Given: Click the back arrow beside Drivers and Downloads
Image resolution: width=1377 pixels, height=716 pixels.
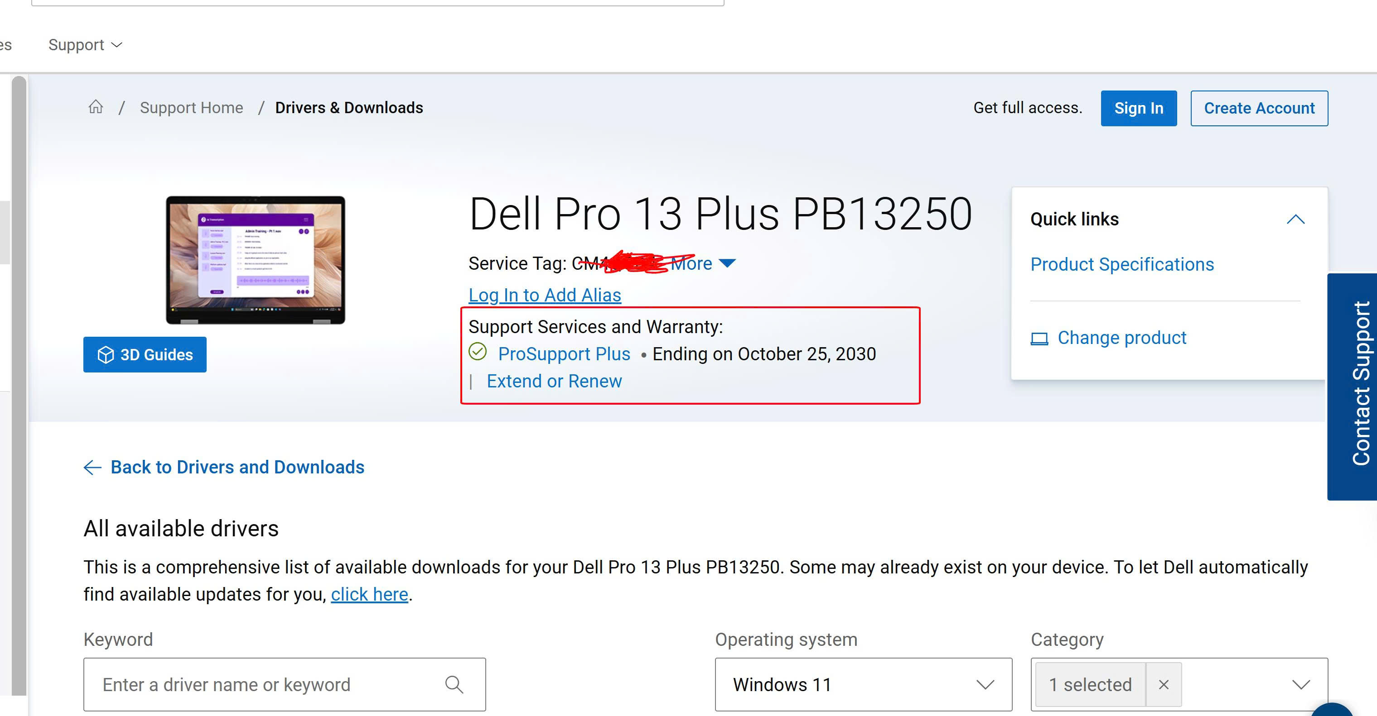Looking at the screenshot, I should [92, 468].
